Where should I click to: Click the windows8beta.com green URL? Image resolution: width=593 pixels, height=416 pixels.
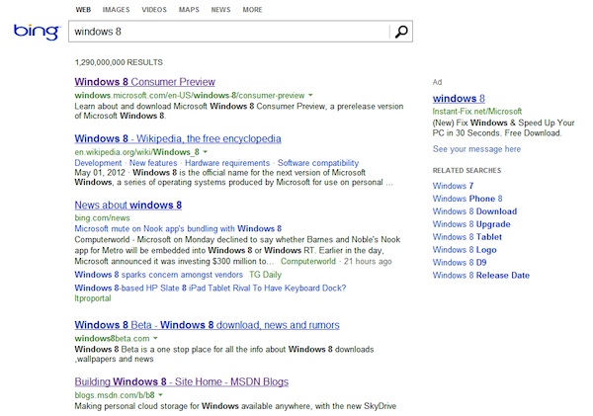[112, 338]
